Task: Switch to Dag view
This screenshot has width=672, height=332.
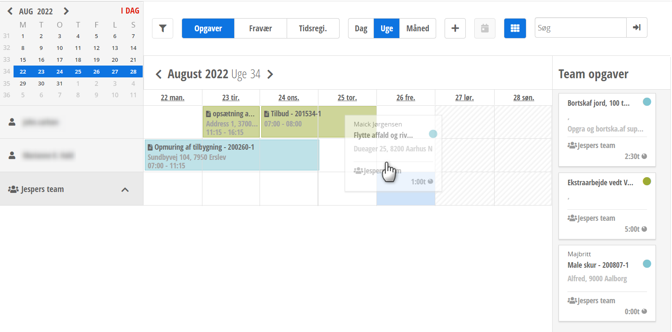Action: coord(361,28)
